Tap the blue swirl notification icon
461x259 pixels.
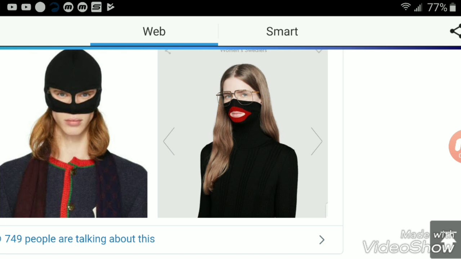pyautogui.click(x=54, y=7)
